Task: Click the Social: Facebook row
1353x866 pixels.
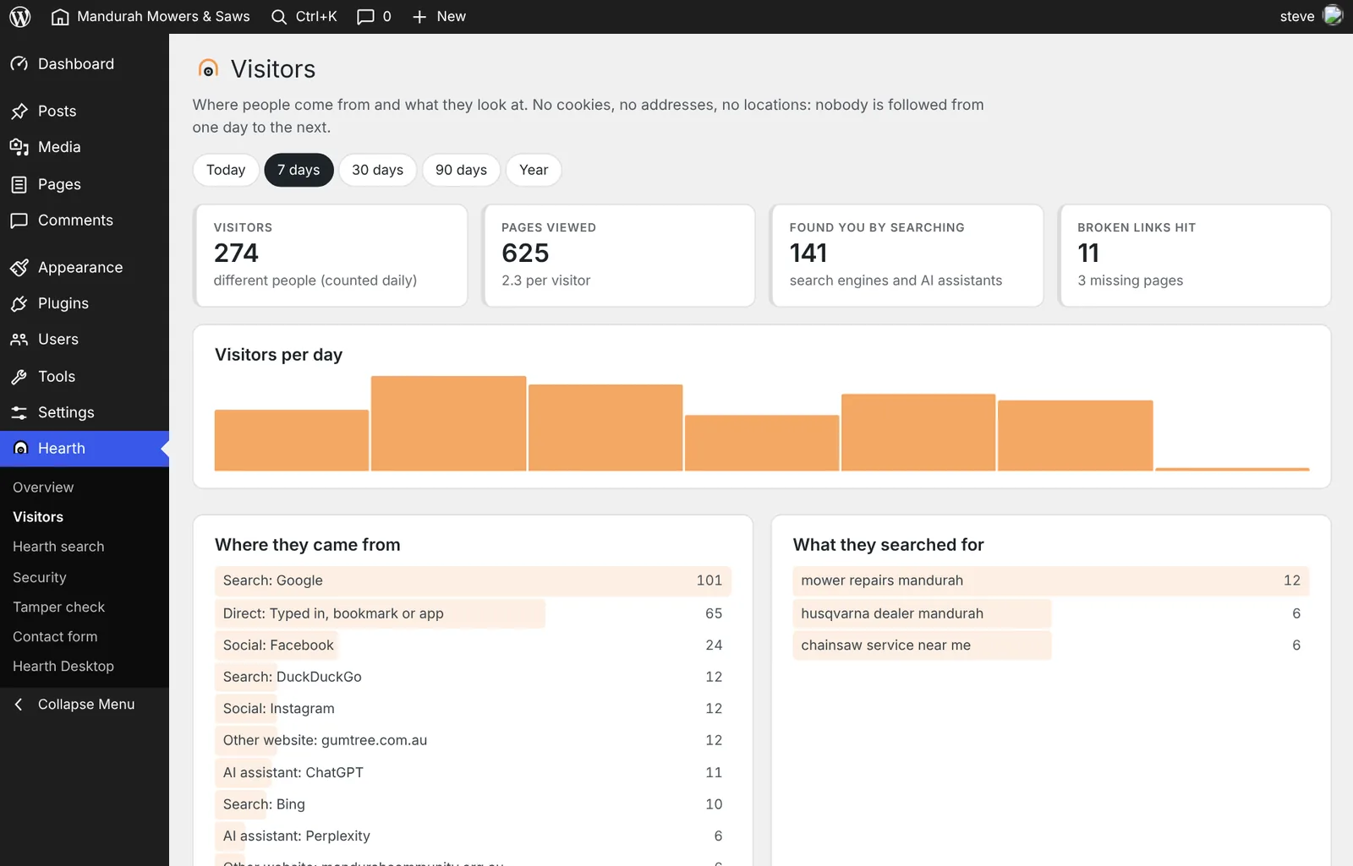Action: tap(473, 645)
